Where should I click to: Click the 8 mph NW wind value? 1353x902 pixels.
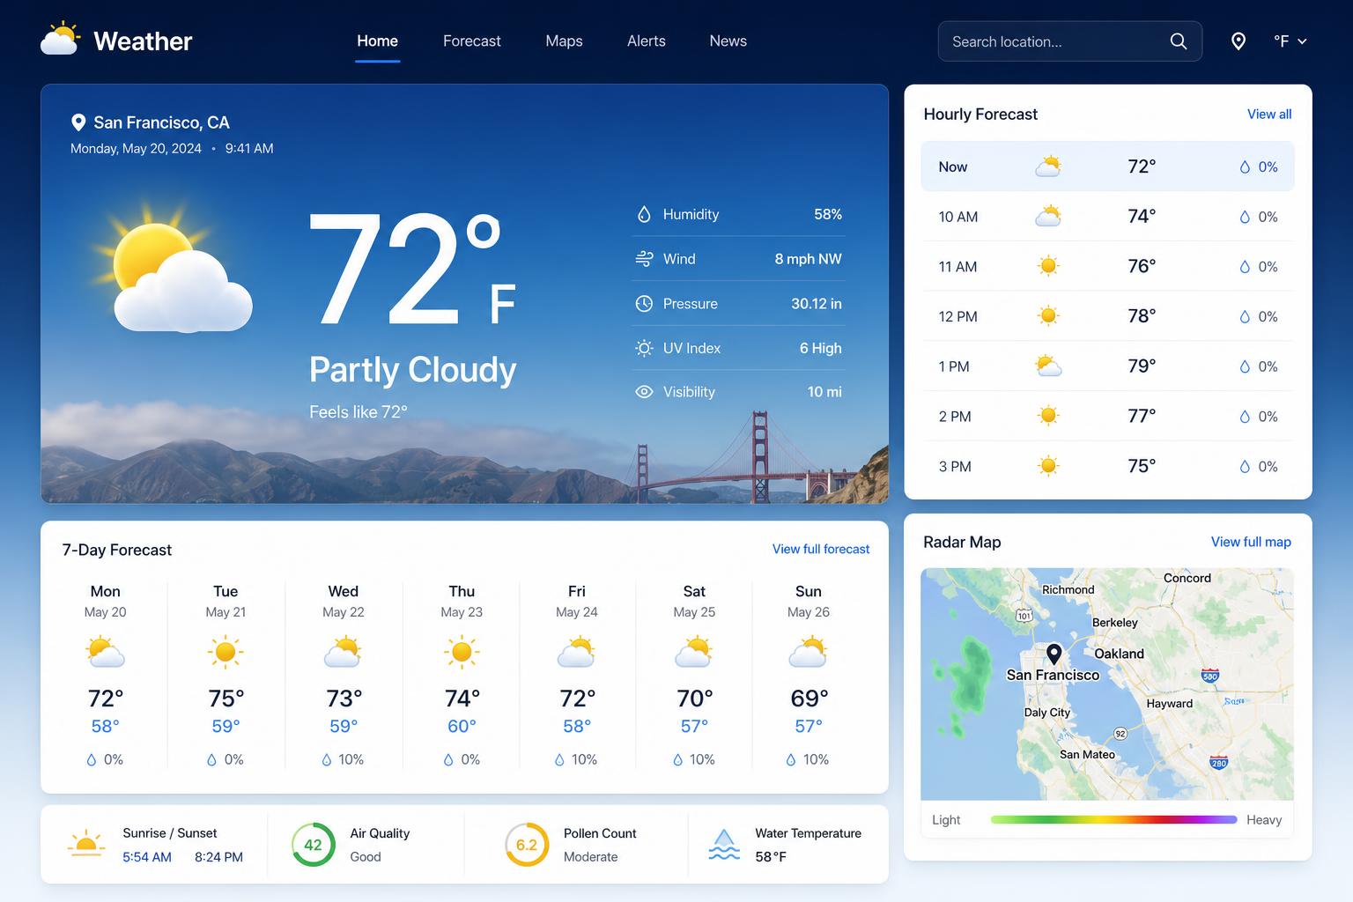pos(808,259)
